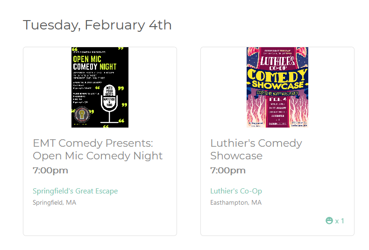Image resolution: width=369 pixels, height=250 pixels.
Task: Click the 'x 1' laugh count
Action: pos(340,221)
